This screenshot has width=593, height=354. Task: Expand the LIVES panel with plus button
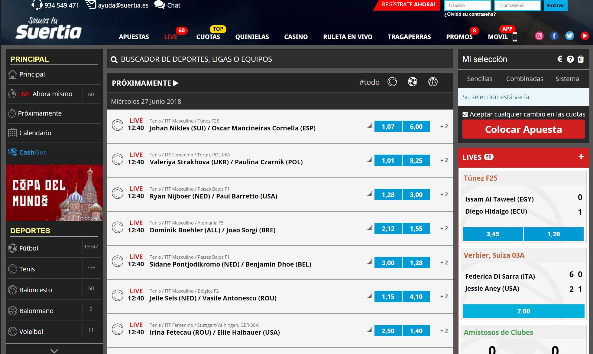coord(581,157)
